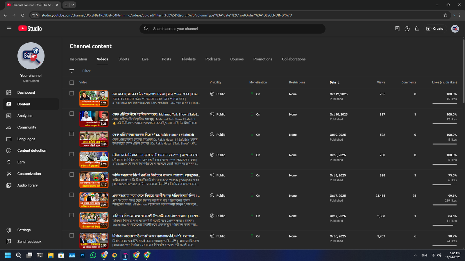Click the Photoshop icon in taskbar
Image resolution: width=465 pixels, height=261 pixels.
tap(83, 255)
